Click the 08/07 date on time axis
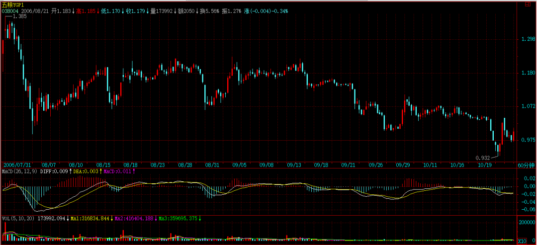 tap(50, 165)
